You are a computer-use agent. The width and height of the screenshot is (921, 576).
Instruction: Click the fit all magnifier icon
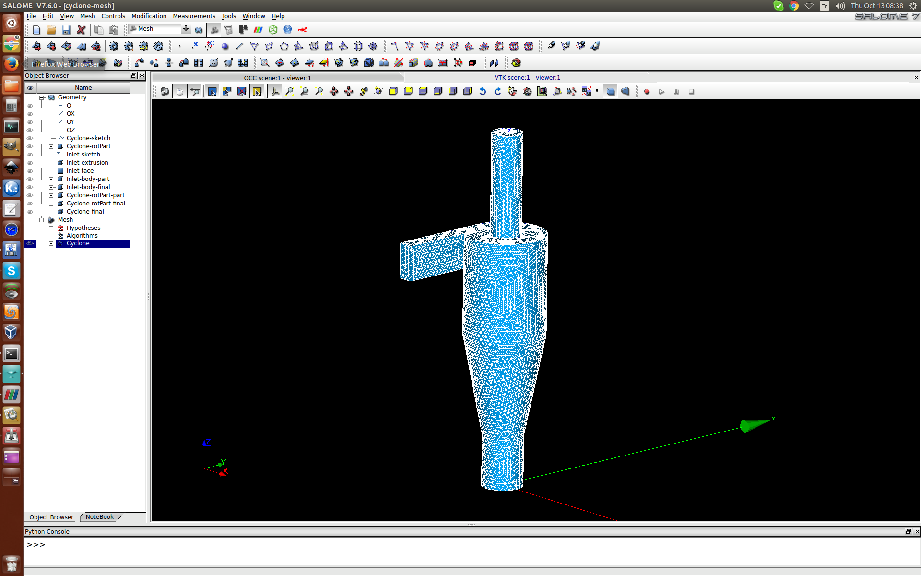coord(289,91)
